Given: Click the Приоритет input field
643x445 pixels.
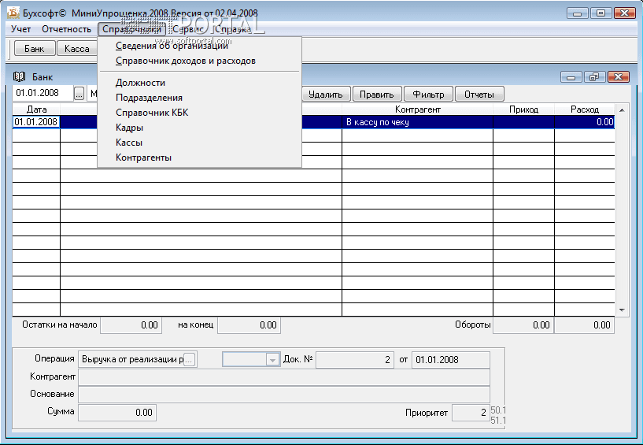Looking at the screenshot, I should [471, 413].
